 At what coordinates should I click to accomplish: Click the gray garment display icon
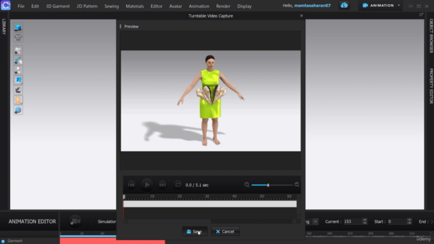(18, 37)
